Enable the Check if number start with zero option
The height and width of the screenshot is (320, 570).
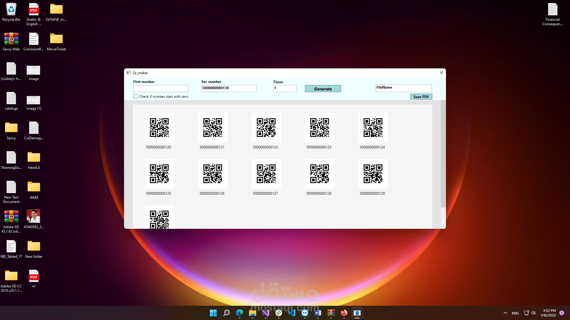point(136,96)
